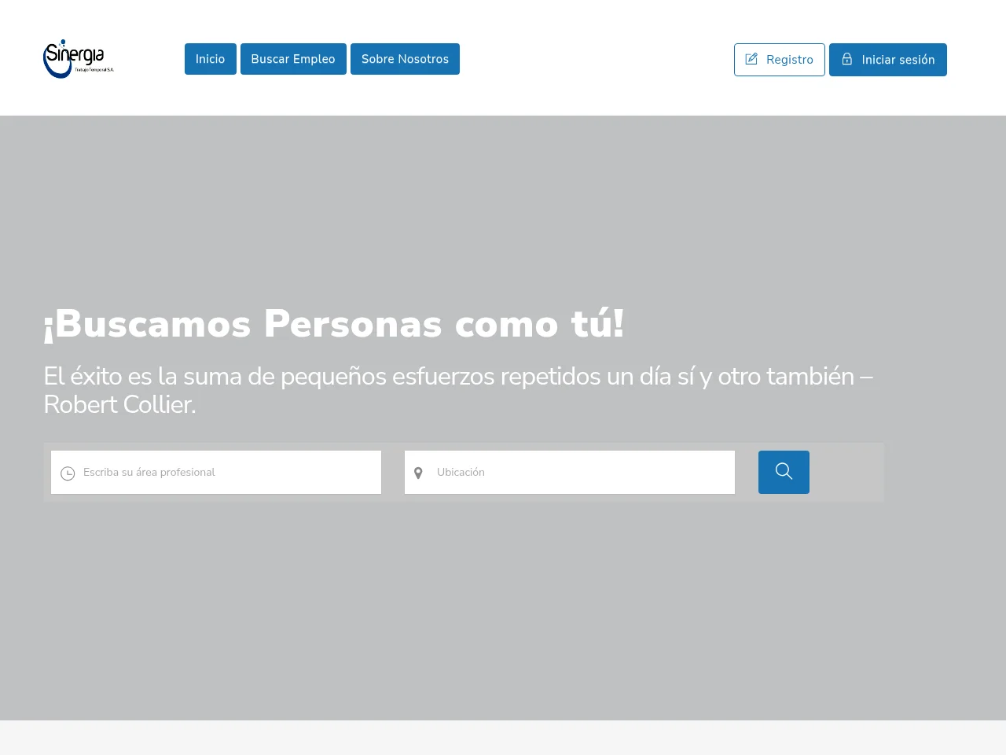Click the Registro button
The image size is (1006, 755).
pos(780,60)
